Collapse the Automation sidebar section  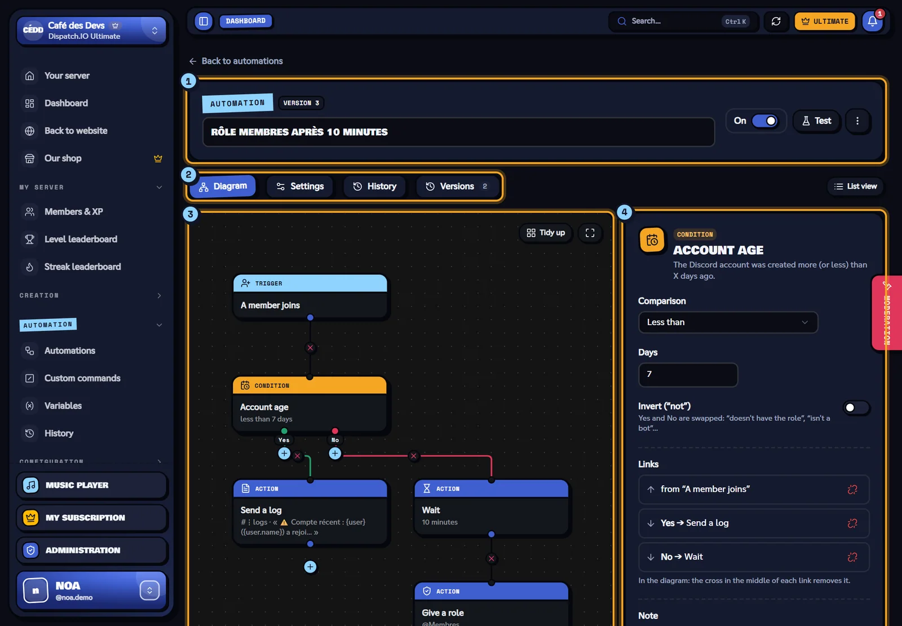159,325
